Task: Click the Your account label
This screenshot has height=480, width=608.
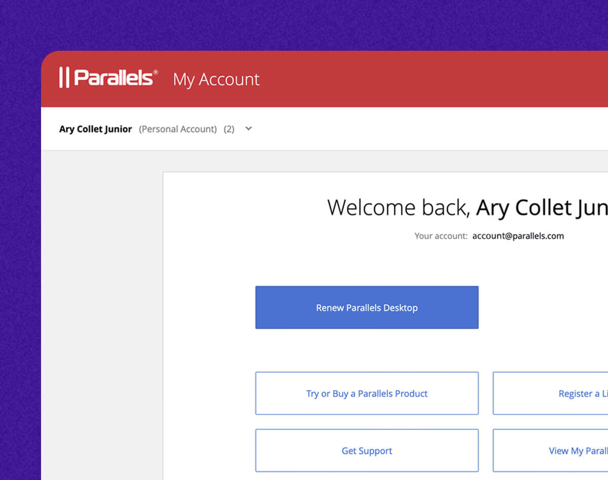Action: [x=441, y=236]
